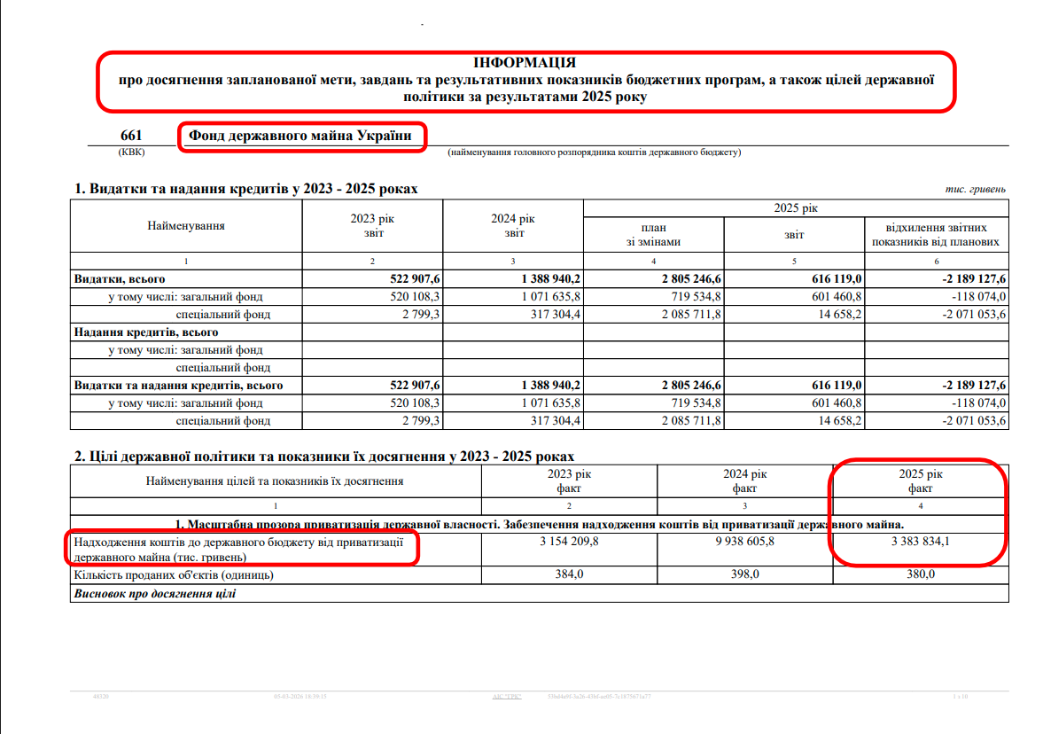Viewport: 1043px width, 734px height.
Task: Click the "відхилення звітних показників від планових" header
Action: pos(936,235)
